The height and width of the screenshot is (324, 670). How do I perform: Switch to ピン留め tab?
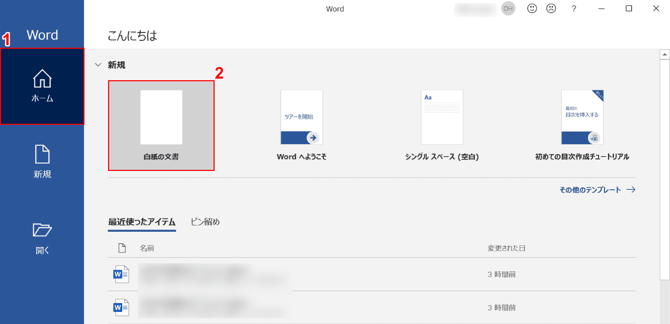[x=205, y=222]
